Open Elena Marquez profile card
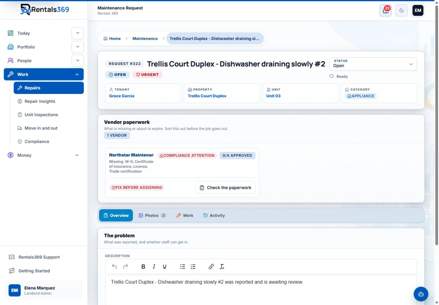 [x=44, y=290]
